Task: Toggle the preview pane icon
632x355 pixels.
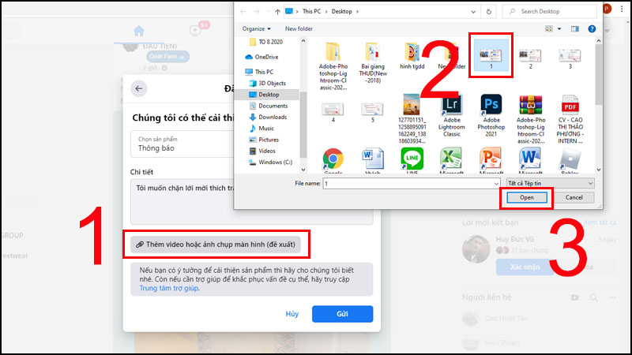Action: 575,29
